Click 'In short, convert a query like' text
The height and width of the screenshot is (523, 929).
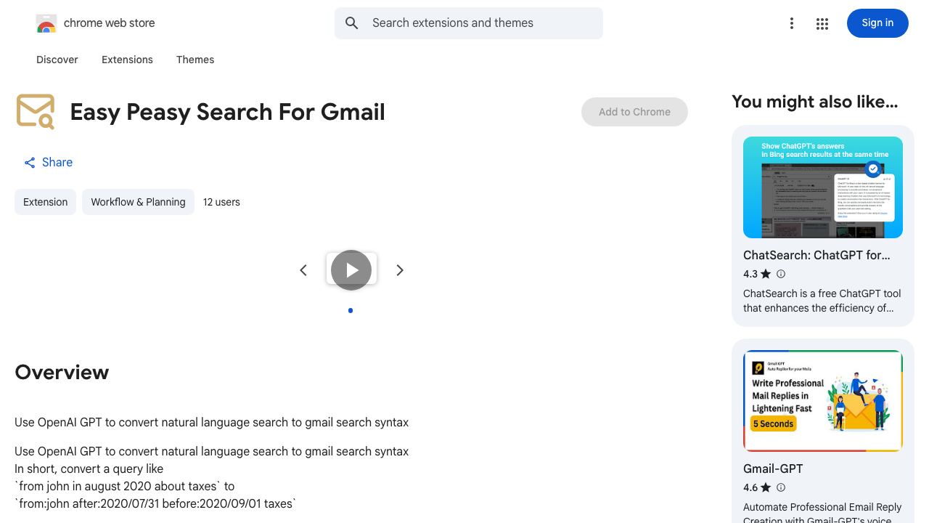pyautogui.click(x=89, y=469)
